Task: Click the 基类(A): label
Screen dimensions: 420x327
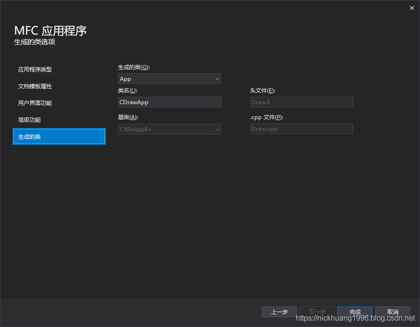Action: 128,117
